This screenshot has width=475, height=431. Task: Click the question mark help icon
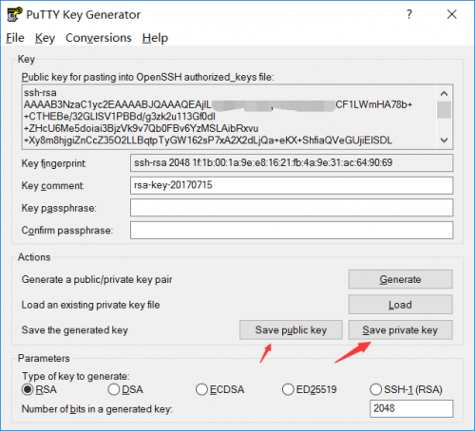[409, 14]
